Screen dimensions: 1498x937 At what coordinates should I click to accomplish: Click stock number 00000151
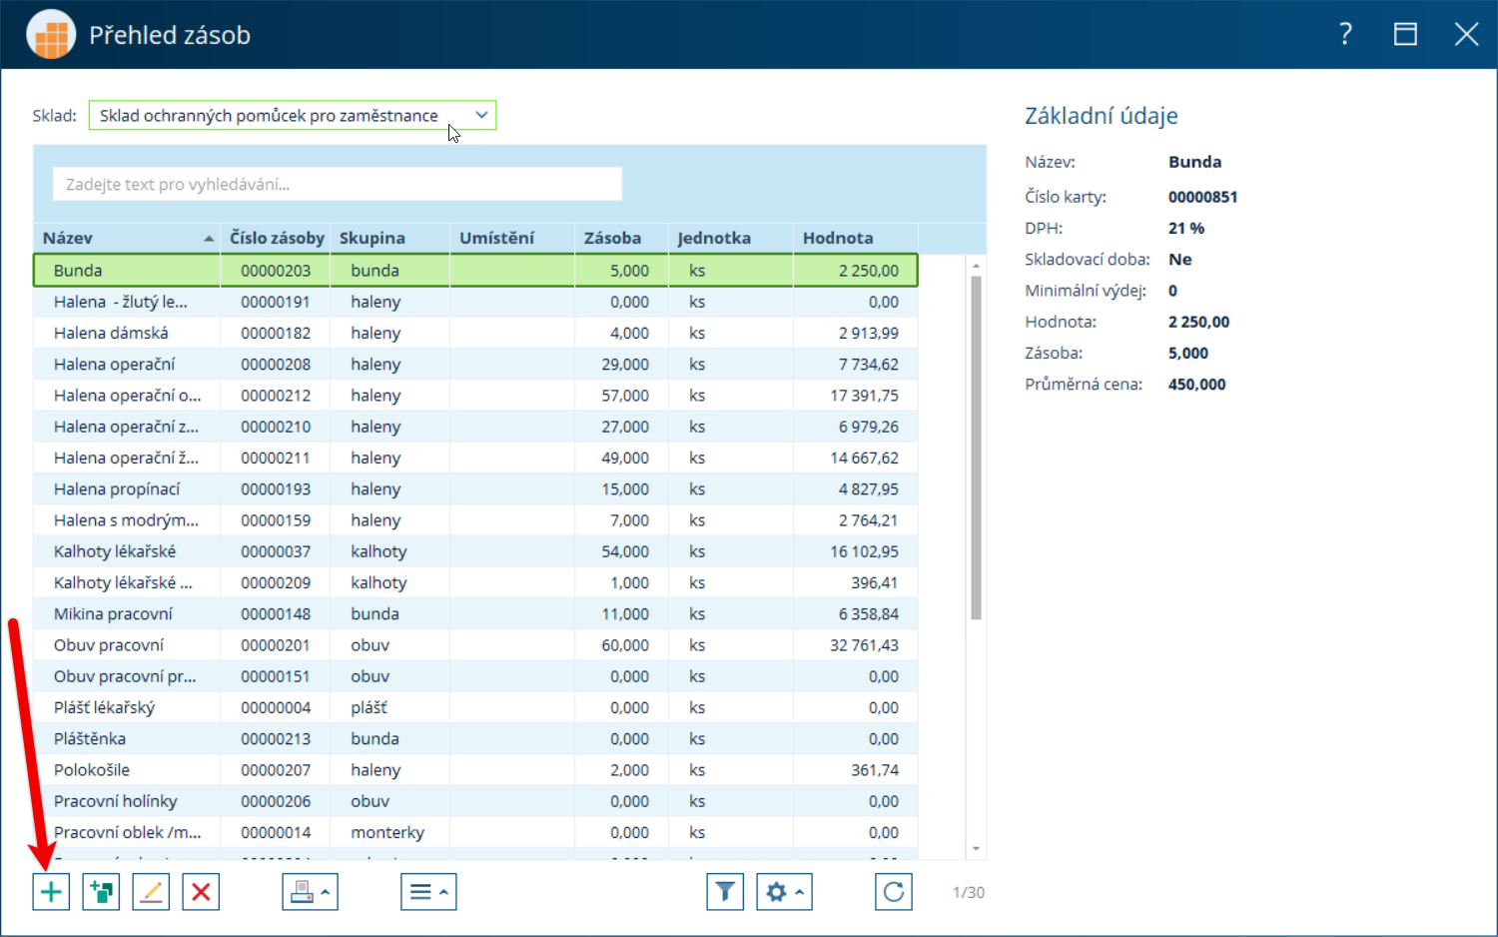(276, 676)
